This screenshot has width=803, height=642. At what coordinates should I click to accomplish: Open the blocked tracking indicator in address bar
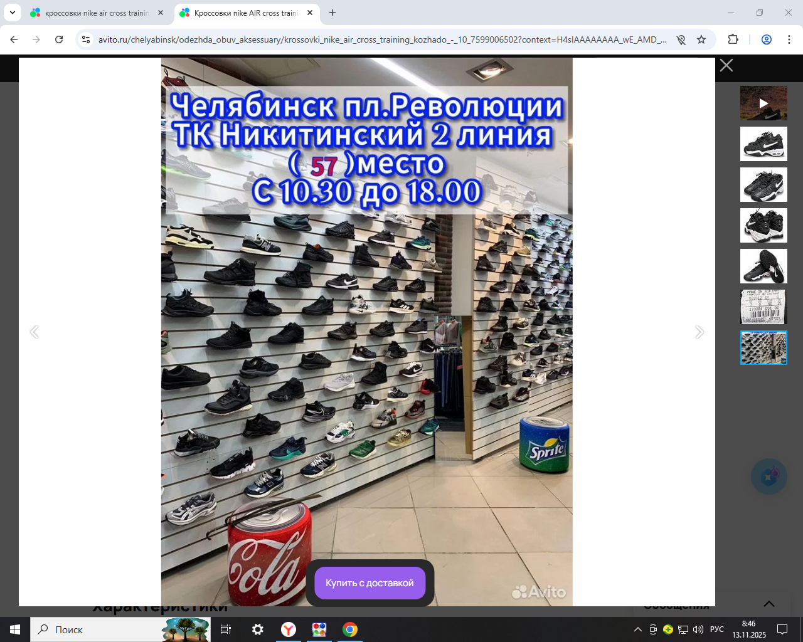point(681,39)
